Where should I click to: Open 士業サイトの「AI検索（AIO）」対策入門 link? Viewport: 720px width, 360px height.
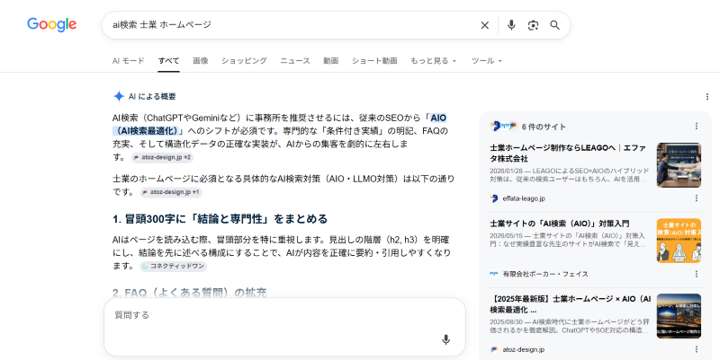point(559,224)
